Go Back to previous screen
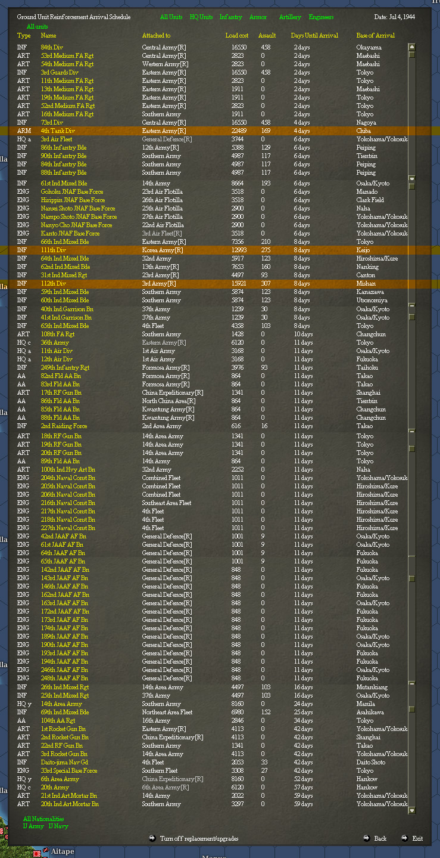Viewport: 440px width, 858px height. pos(380,838)
